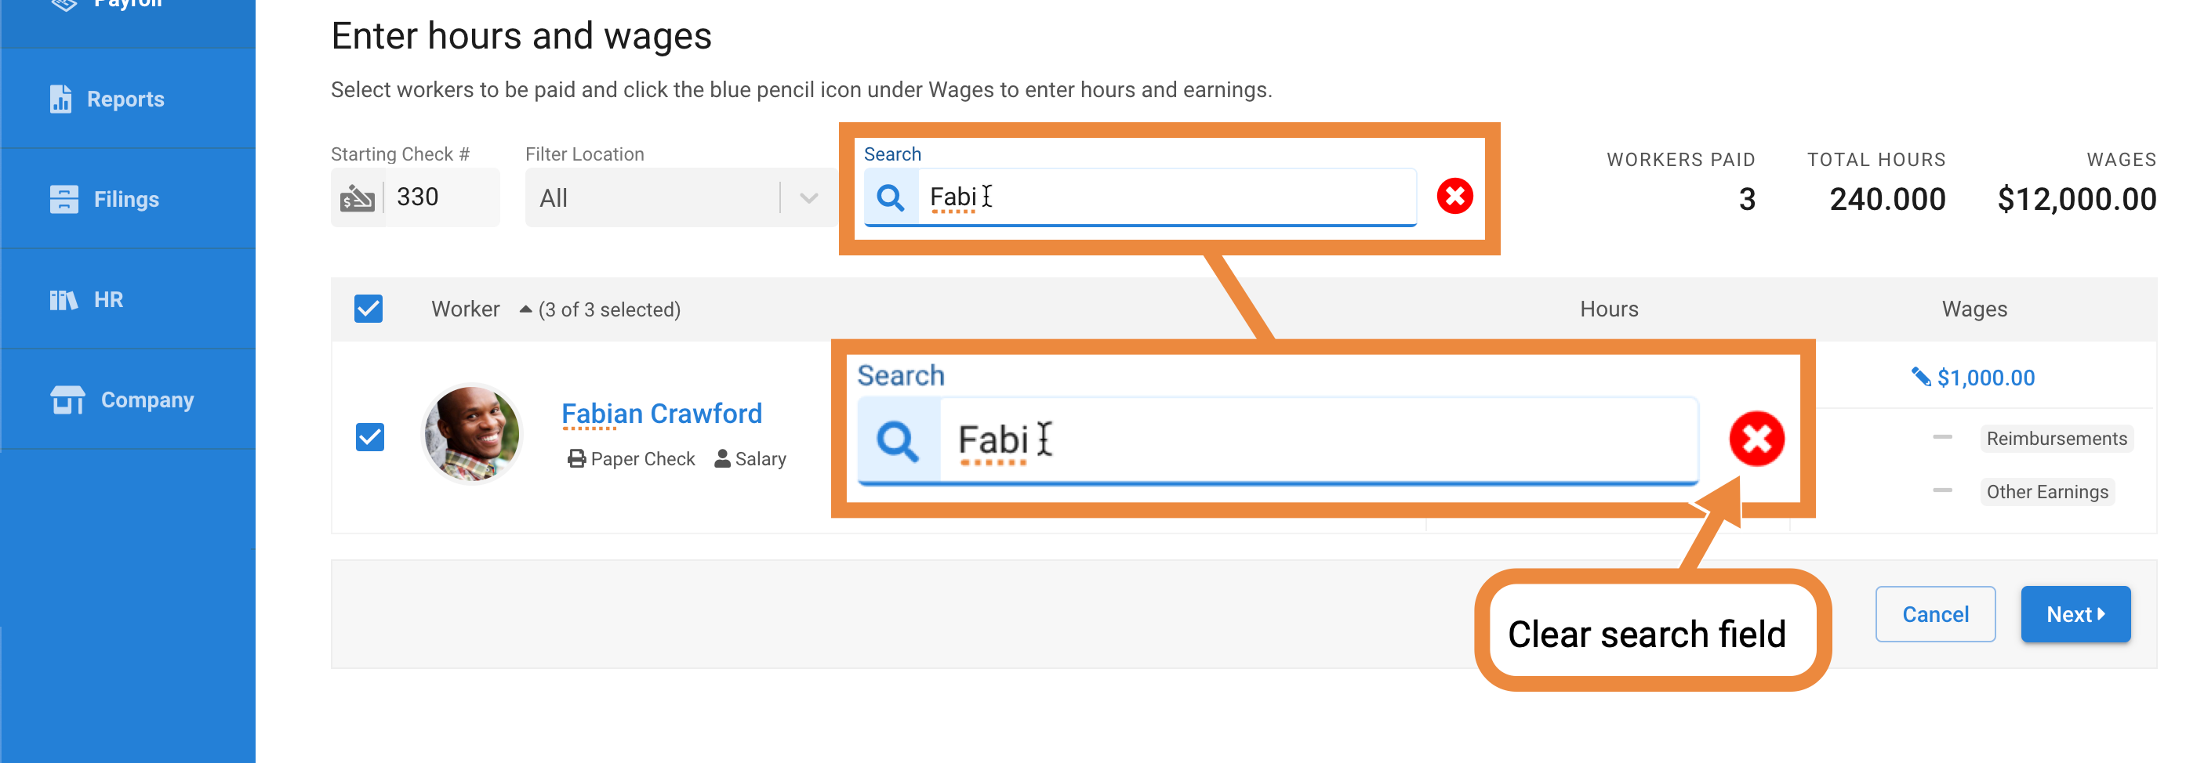Screen dimensions: 2186x763
Task: Open the Company storefront icon
Action: [67, 400]
